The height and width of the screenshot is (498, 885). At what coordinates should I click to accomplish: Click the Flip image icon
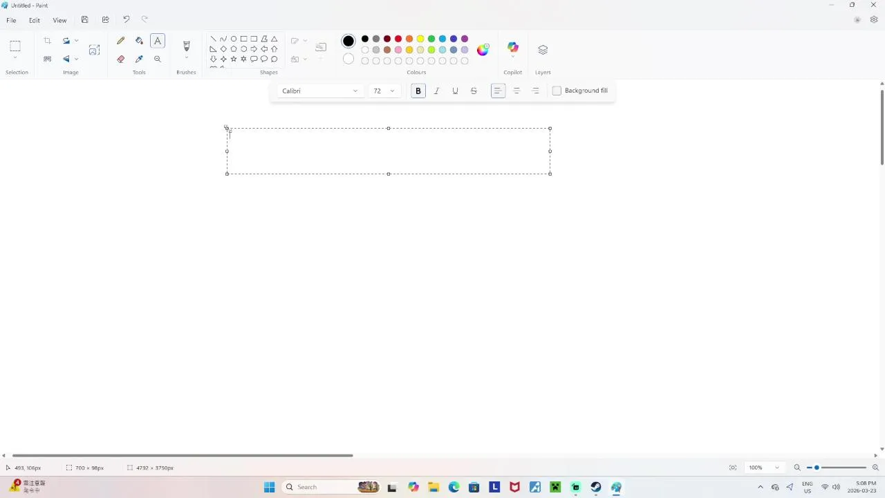66,59
